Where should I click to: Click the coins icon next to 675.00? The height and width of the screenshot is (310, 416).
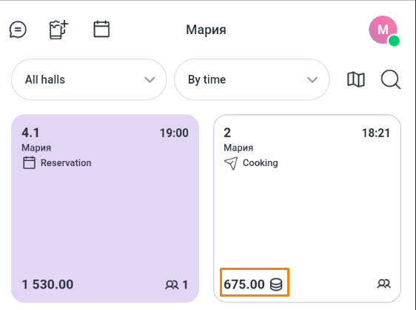coord(276,284)
